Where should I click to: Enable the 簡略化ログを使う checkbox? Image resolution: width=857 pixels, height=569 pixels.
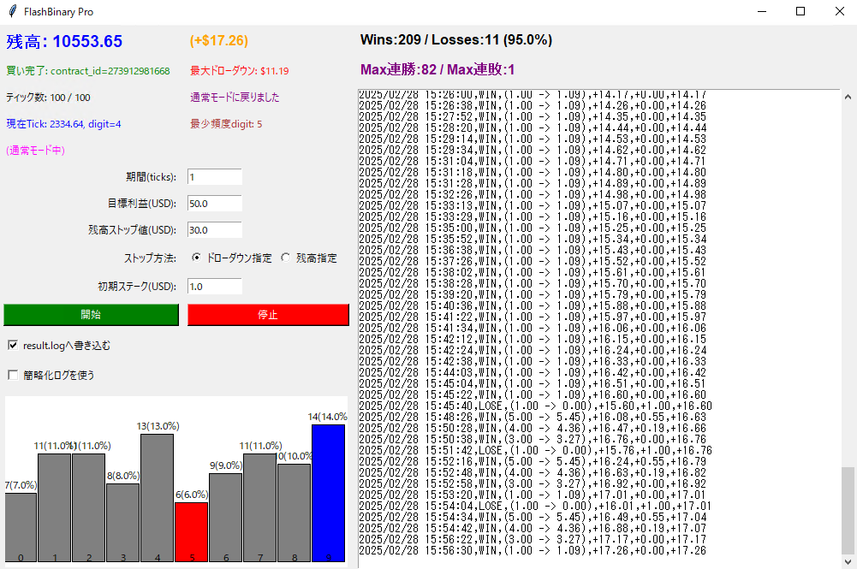[x=13, y=375]
